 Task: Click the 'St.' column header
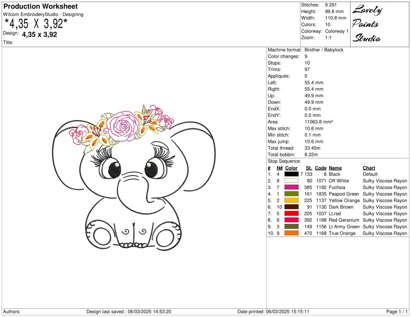[x=309, y=168]
